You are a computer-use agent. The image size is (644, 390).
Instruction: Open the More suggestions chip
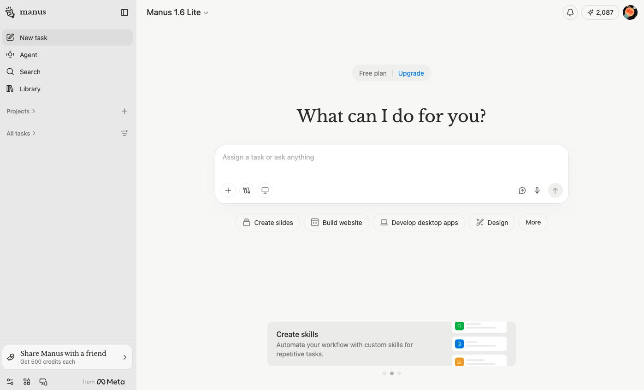click(533, 222)
